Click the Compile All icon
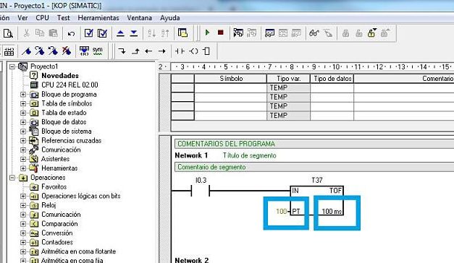Viewport: 454px width, 263px height. (102, 33)
